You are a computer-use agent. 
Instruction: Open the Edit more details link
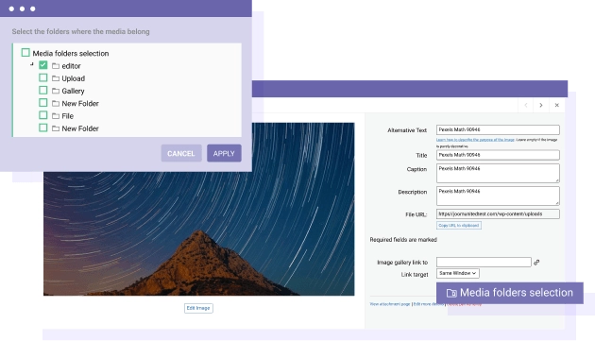428,304
